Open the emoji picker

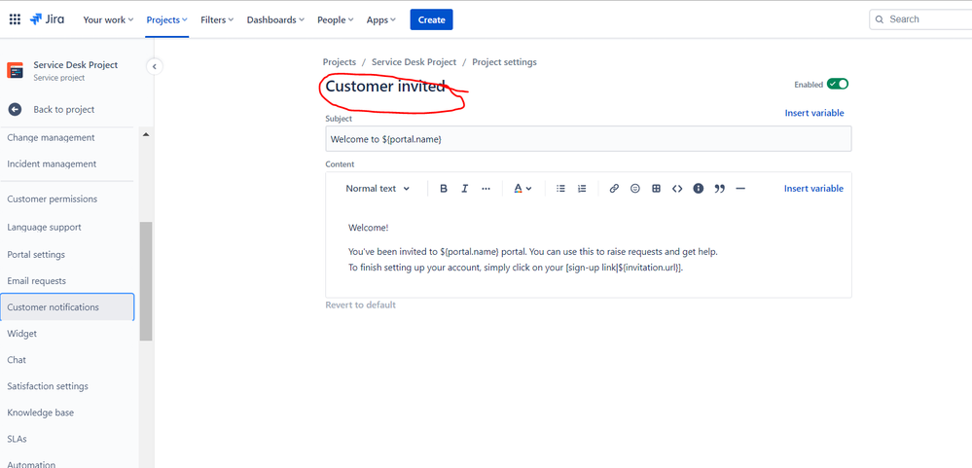pyautogui.click(x=634, y=189)
